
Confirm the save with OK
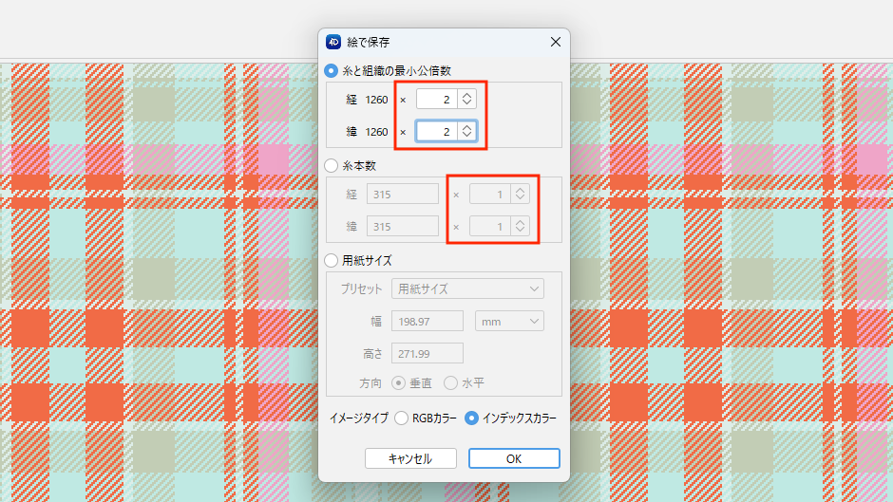pyautogui.click(x=513, y=458)
